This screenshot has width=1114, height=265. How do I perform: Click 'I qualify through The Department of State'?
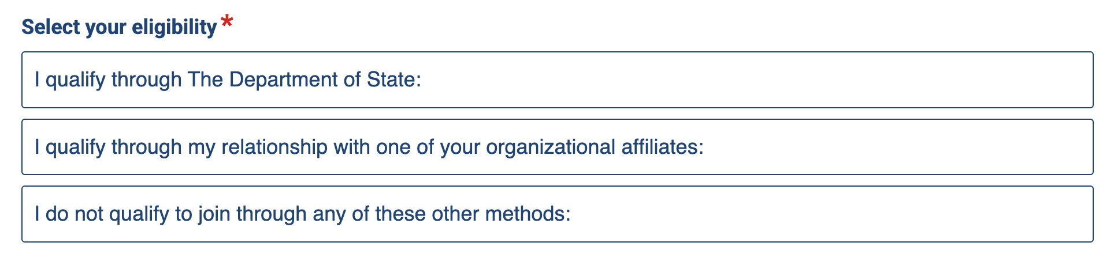[x=228, y=79]
